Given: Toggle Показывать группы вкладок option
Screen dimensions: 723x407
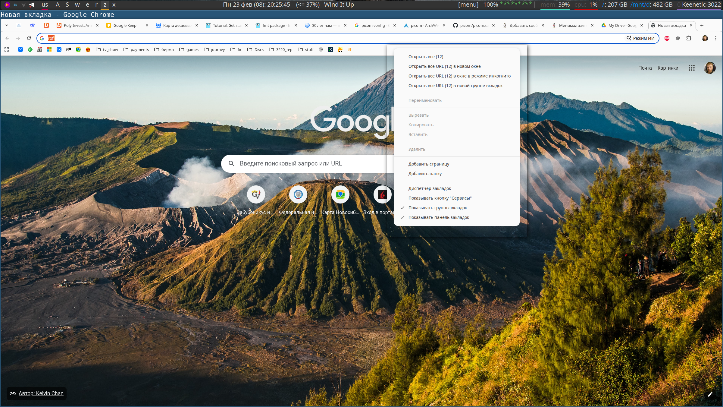Looking at the screenshot, I should pyautogui.click(x=437, y=208).
